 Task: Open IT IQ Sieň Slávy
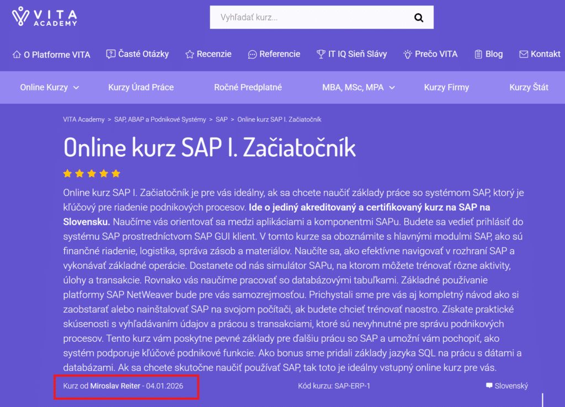[358, 54]
